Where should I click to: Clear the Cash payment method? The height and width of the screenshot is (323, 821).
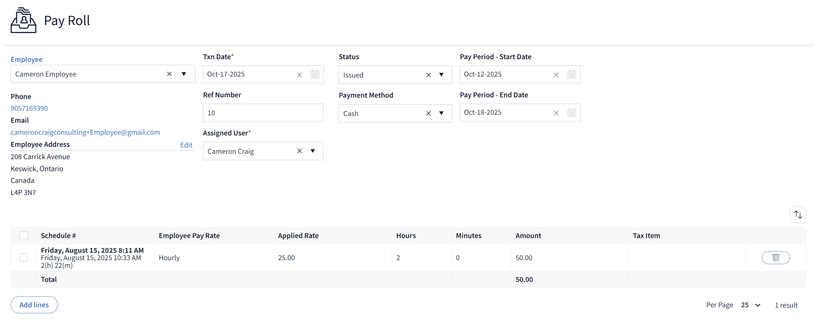click(429, 113)
